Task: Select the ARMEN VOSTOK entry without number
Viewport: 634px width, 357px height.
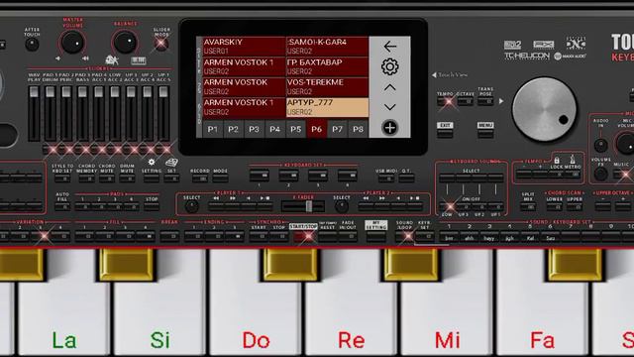Action: tap(244, 86)
